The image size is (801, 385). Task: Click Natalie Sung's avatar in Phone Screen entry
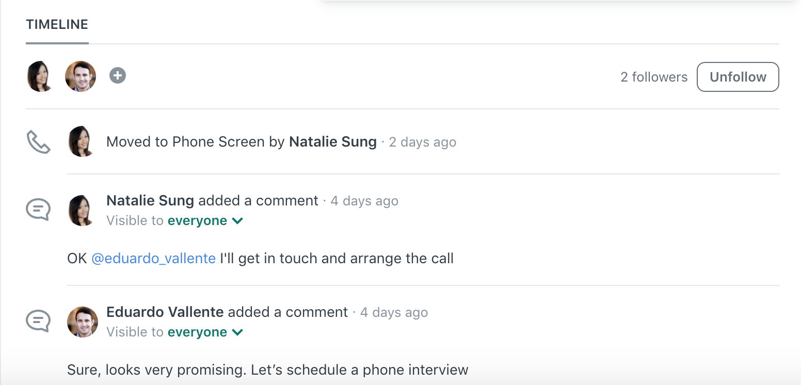pos(82,141)
